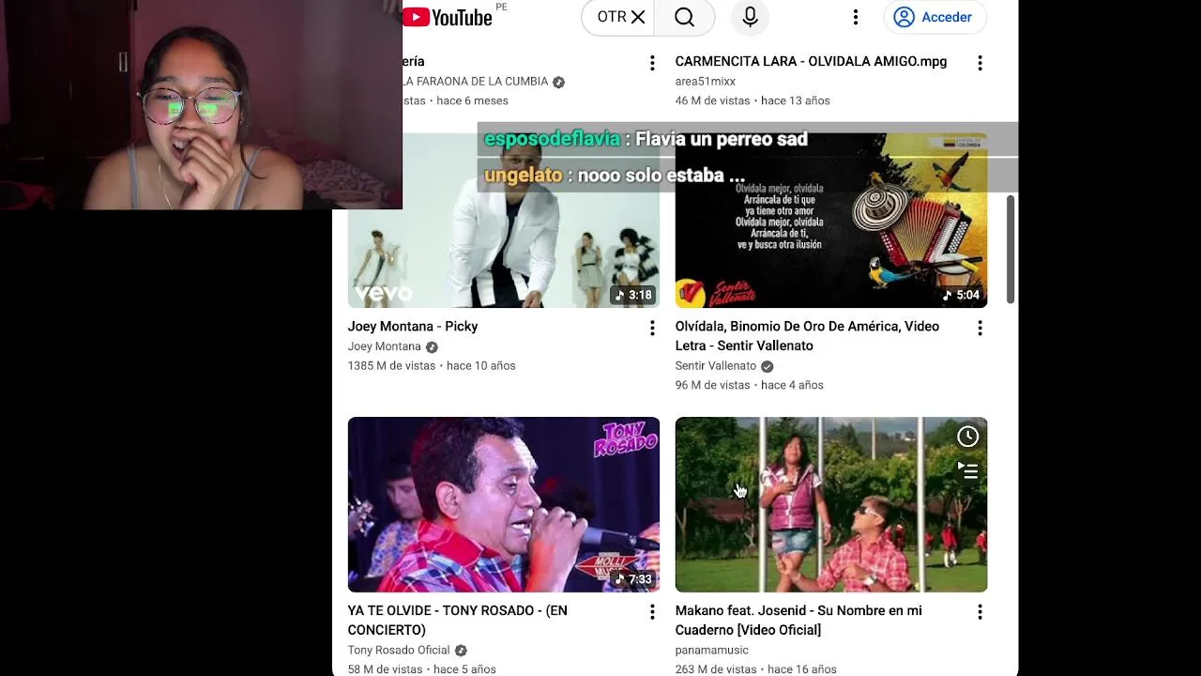This screenshot has height=676, width=1201.
Task: Start voice search with the microphone
Action: tap(750, 17)
